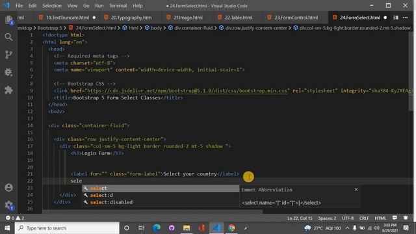Open File Explorer from taskbar
416x234 pixels.
(187, 228)
